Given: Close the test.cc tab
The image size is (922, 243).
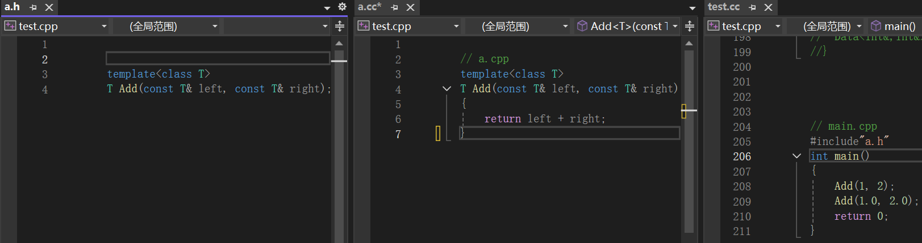Looking at the screenshot, I should click(769, 7).
